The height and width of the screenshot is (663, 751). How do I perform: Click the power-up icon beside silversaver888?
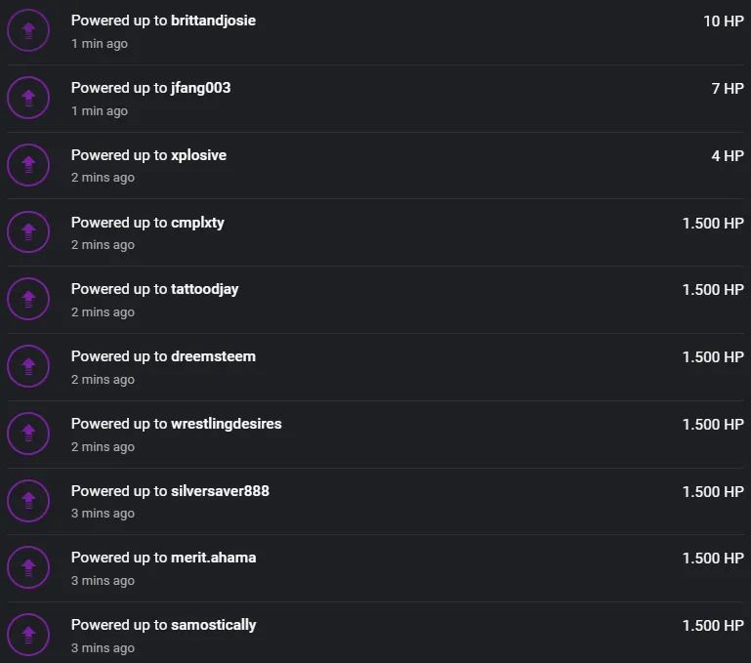tap(28, 501)
